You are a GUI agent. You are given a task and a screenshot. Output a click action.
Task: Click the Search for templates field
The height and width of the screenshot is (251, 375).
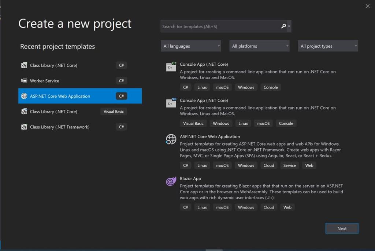click(x=220, y=26)
